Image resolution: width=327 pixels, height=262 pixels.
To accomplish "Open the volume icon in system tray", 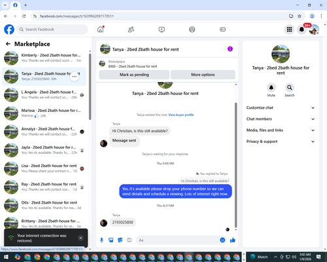I will pos(294,257).
